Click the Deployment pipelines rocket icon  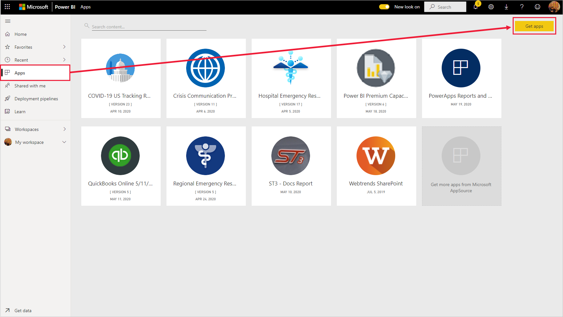point(8,98)
